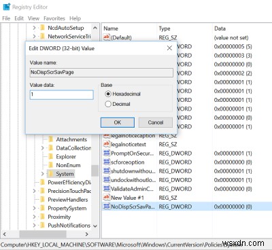Screen dimensions: 272x250
Task: Expand the System key
Action: click(x=43, y=174)
